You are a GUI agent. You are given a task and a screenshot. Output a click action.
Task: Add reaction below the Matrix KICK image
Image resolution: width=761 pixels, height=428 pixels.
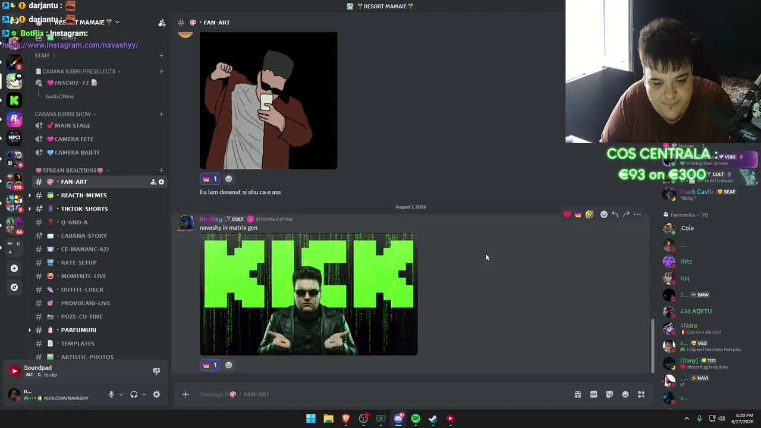(228, 365)
